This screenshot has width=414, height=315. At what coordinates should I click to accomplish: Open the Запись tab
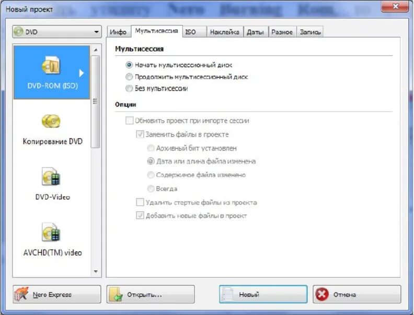coord(310,32)
